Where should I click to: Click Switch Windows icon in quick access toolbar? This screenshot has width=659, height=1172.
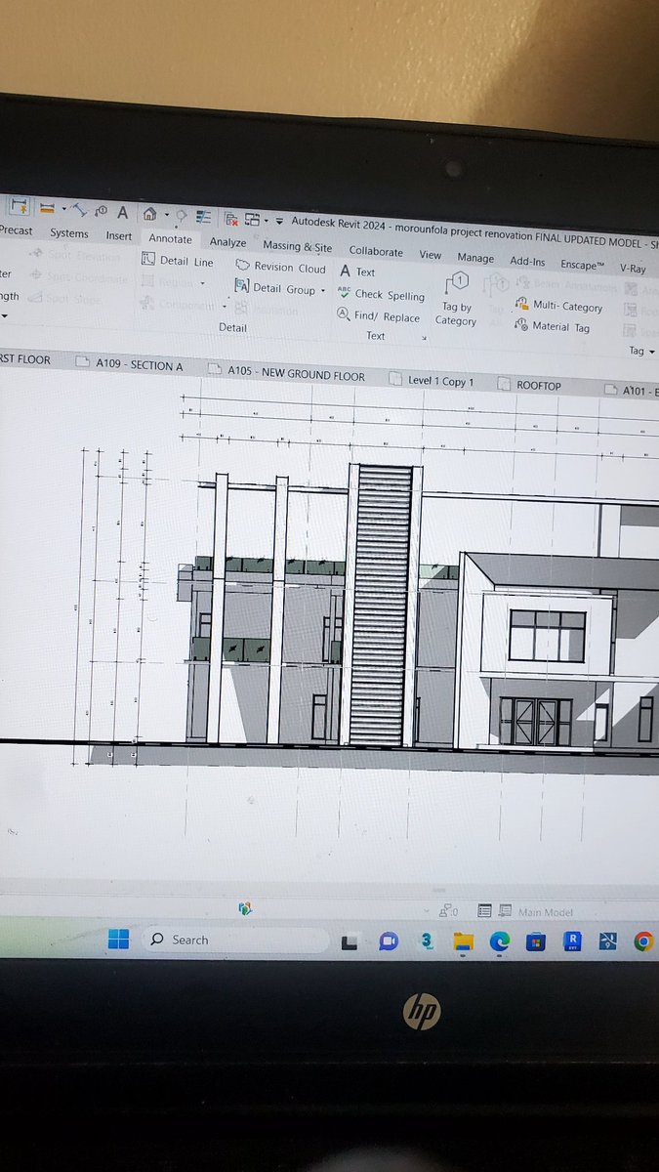pos(253,220)
